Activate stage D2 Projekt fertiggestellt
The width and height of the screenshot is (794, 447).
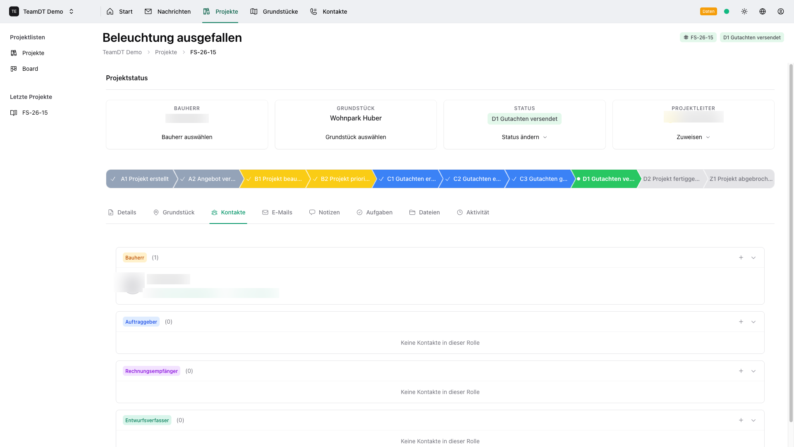click(x=670, y=178)
